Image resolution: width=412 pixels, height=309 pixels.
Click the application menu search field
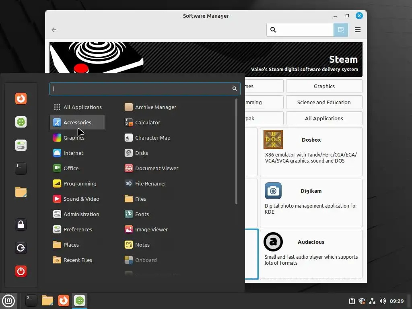coord(145,89)
